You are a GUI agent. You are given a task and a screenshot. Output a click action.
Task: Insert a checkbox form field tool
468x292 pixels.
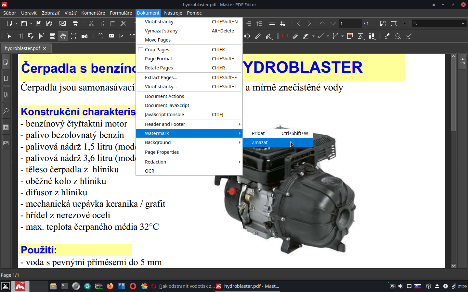tap(122, 36)
